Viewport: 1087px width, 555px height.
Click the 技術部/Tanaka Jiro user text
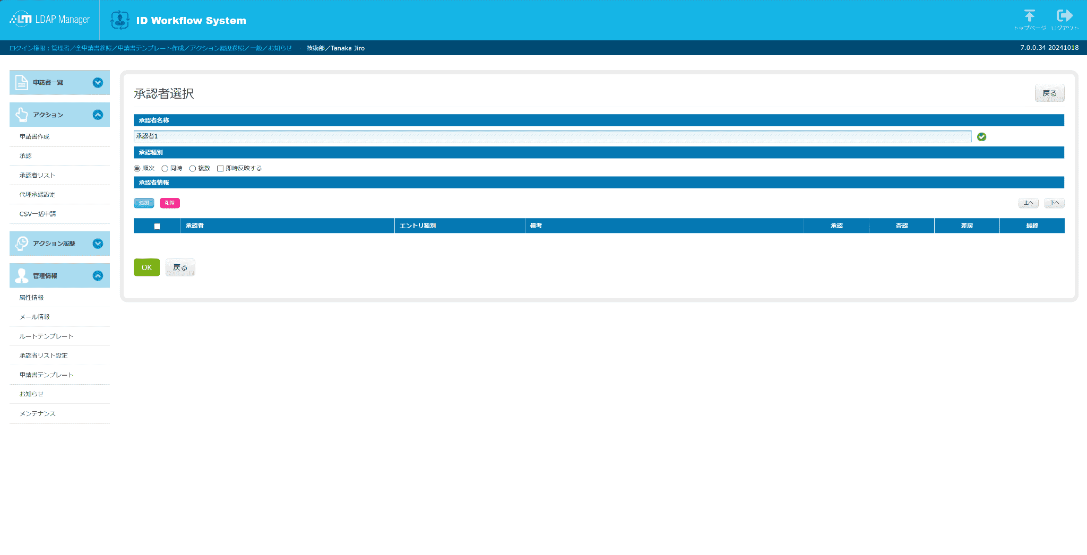click(335, 48)
